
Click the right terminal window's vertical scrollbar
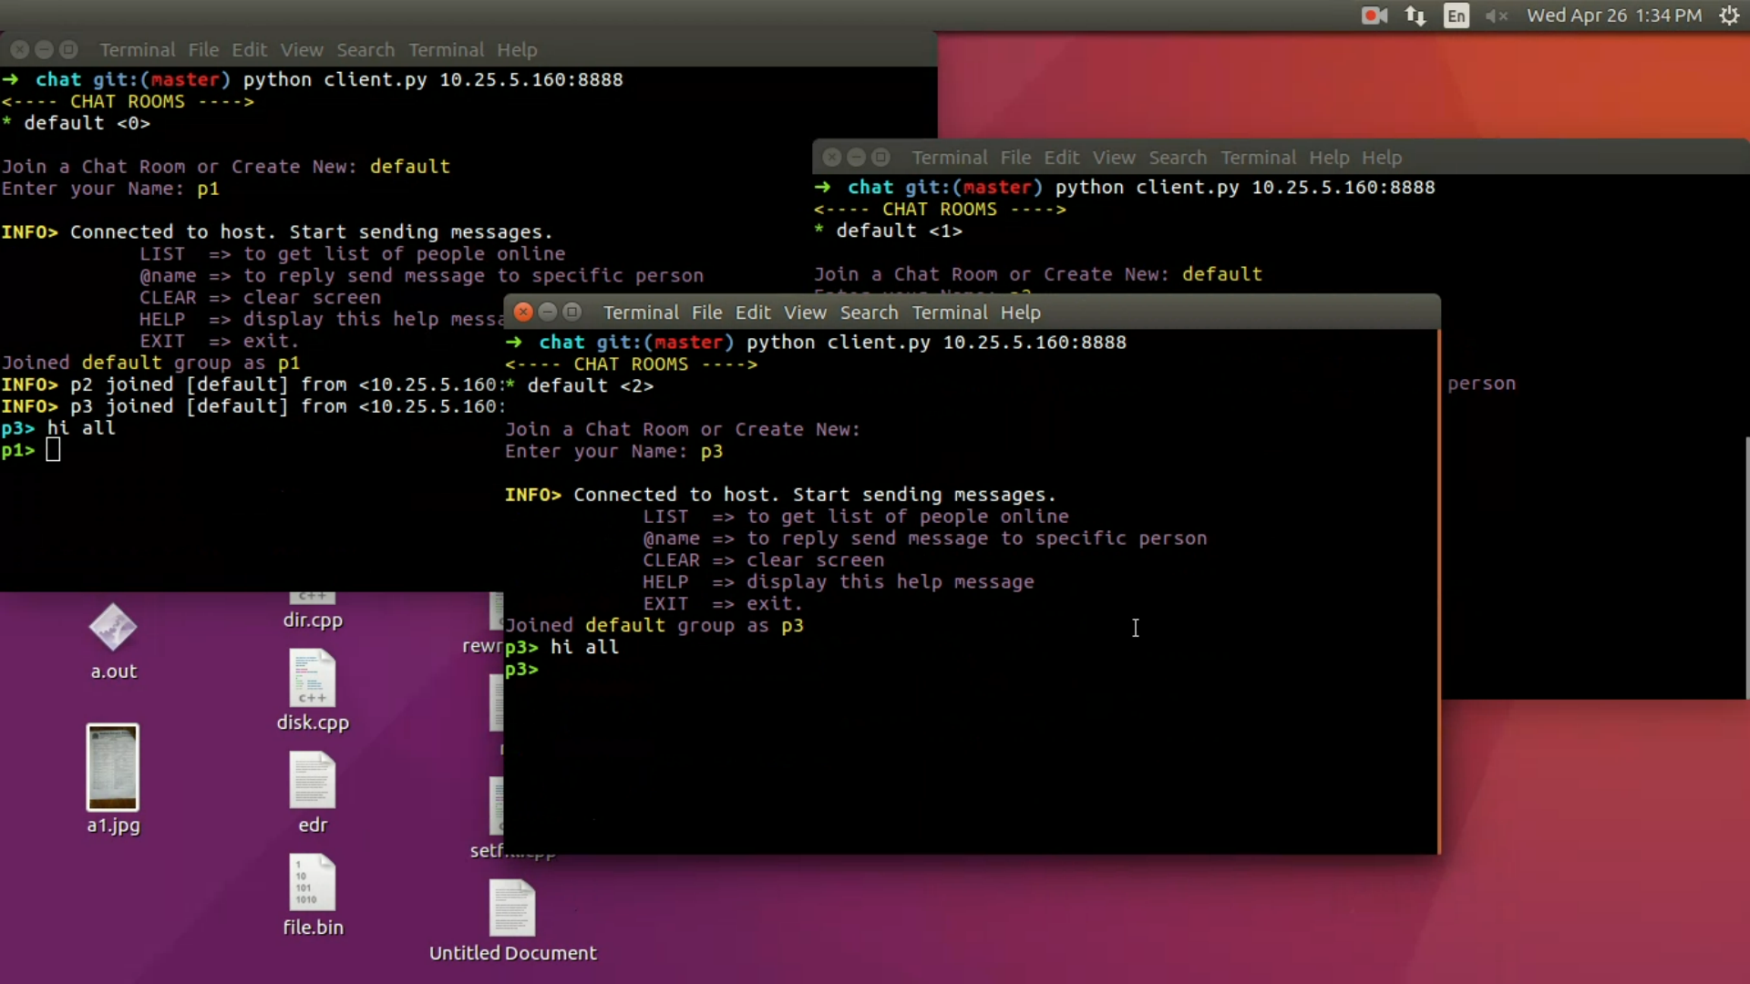1746,565
